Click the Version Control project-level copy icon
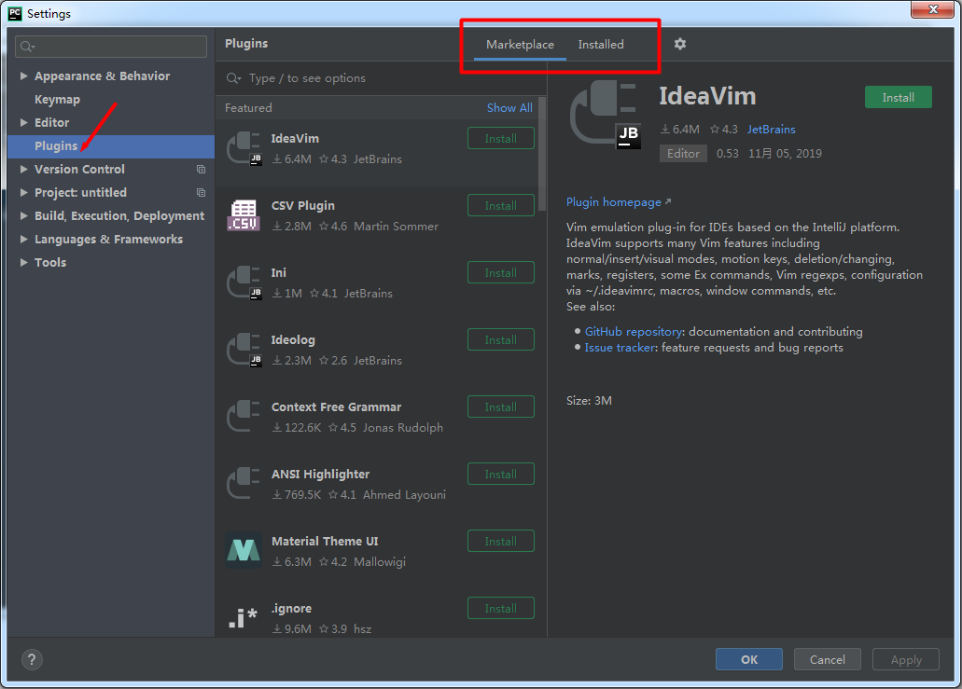This screenshot has height=689, width=962. [201, 169]
